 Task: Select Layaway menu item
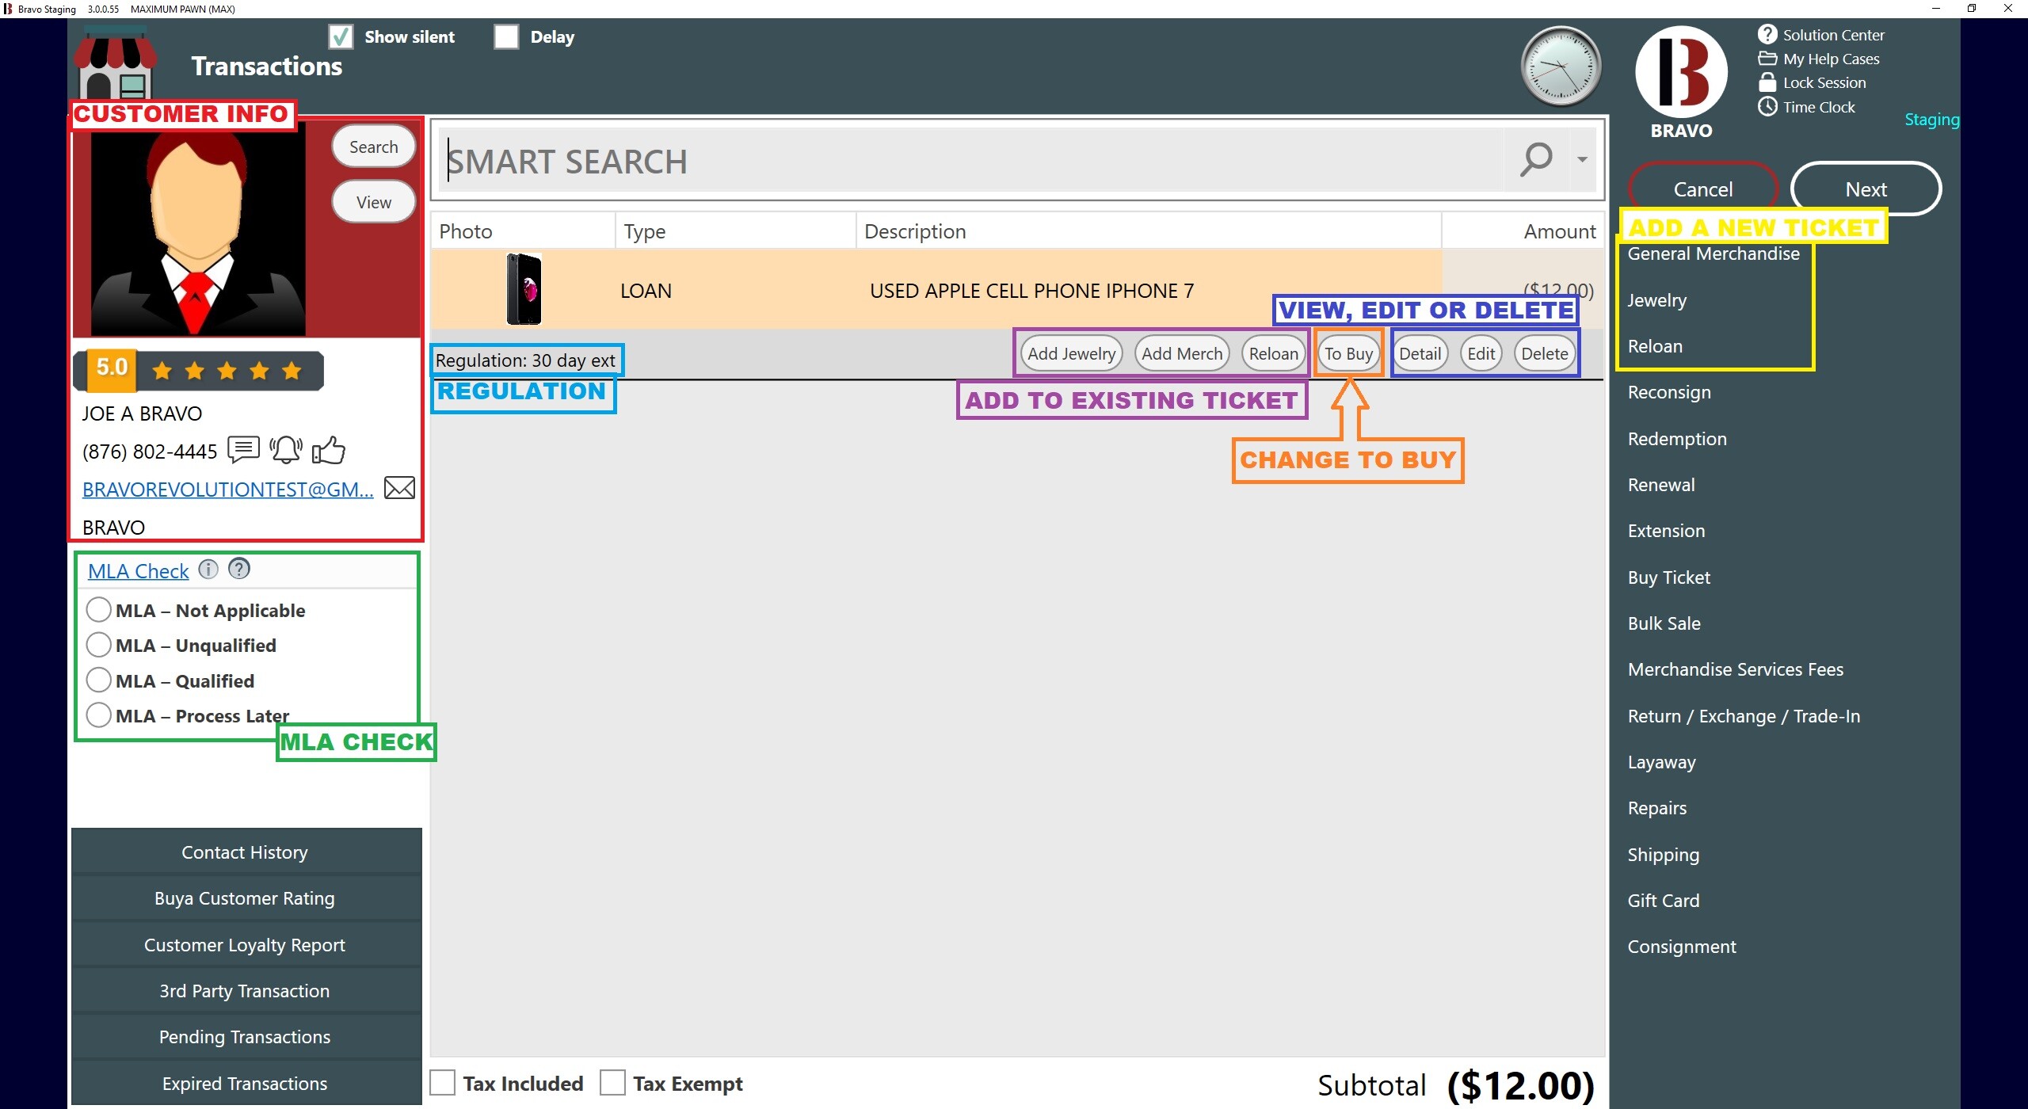(x=1661, y=762)
